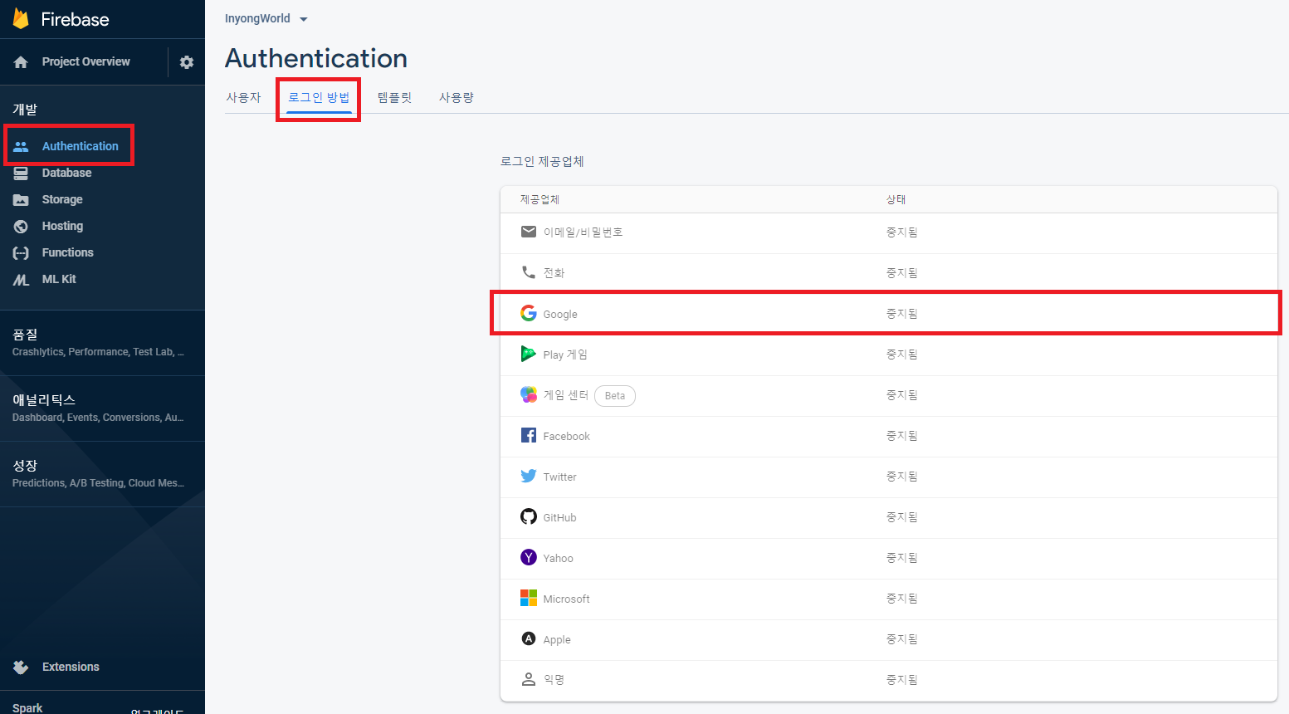Click the anonymous person outline icon
Screen dimensions: 1289x714
tap(529, 679)
